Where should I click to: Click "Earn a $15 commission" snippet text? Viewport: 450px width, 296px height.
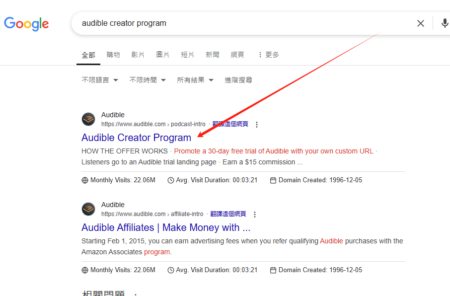click(259, 162)
